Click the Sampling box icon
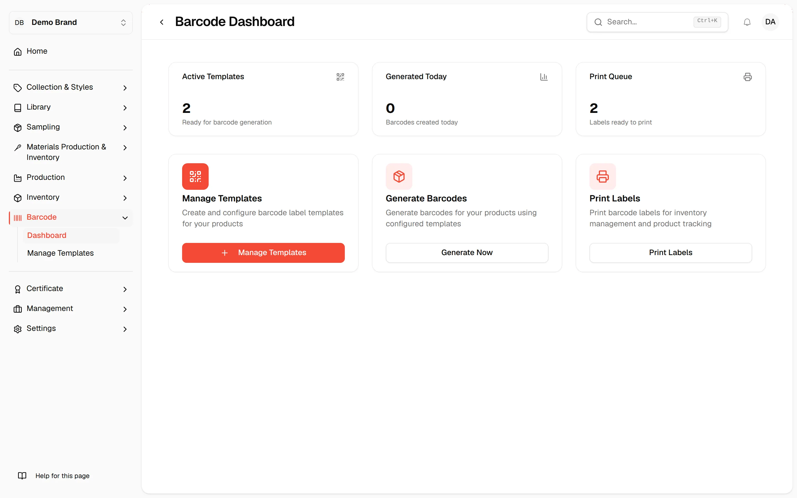 (18, 128)
